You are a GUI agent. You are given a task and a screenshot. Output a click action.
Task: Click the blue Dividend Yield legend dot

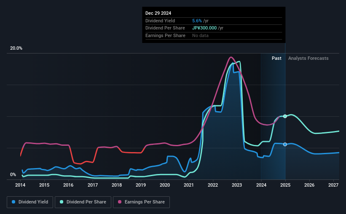(13, 202)
